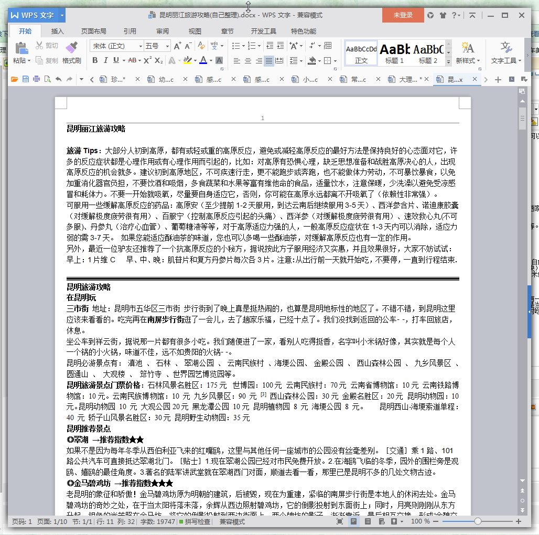This screenshot has width=539, height=535.
Task: Click the decrease indent icon
Action: coord(270,46)
